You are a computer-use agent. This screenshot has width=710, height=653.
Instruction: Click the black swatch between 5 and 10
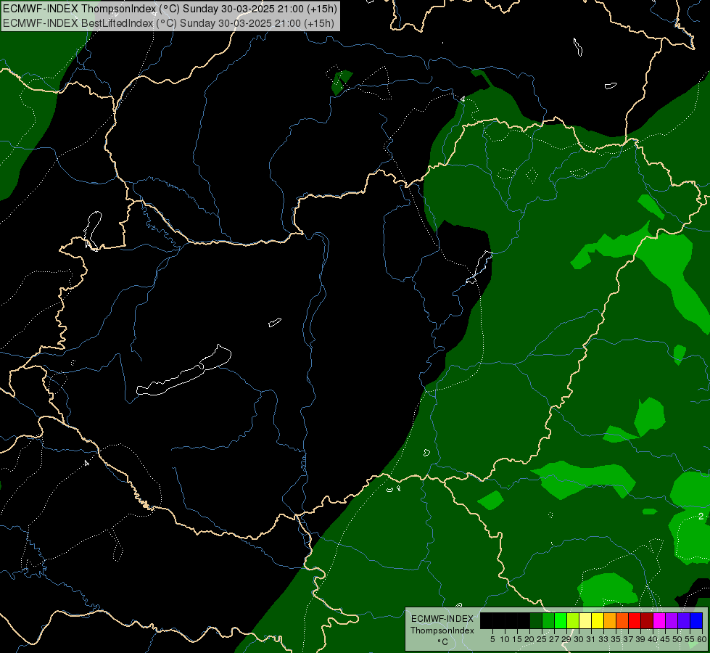[x=499, y=620]
